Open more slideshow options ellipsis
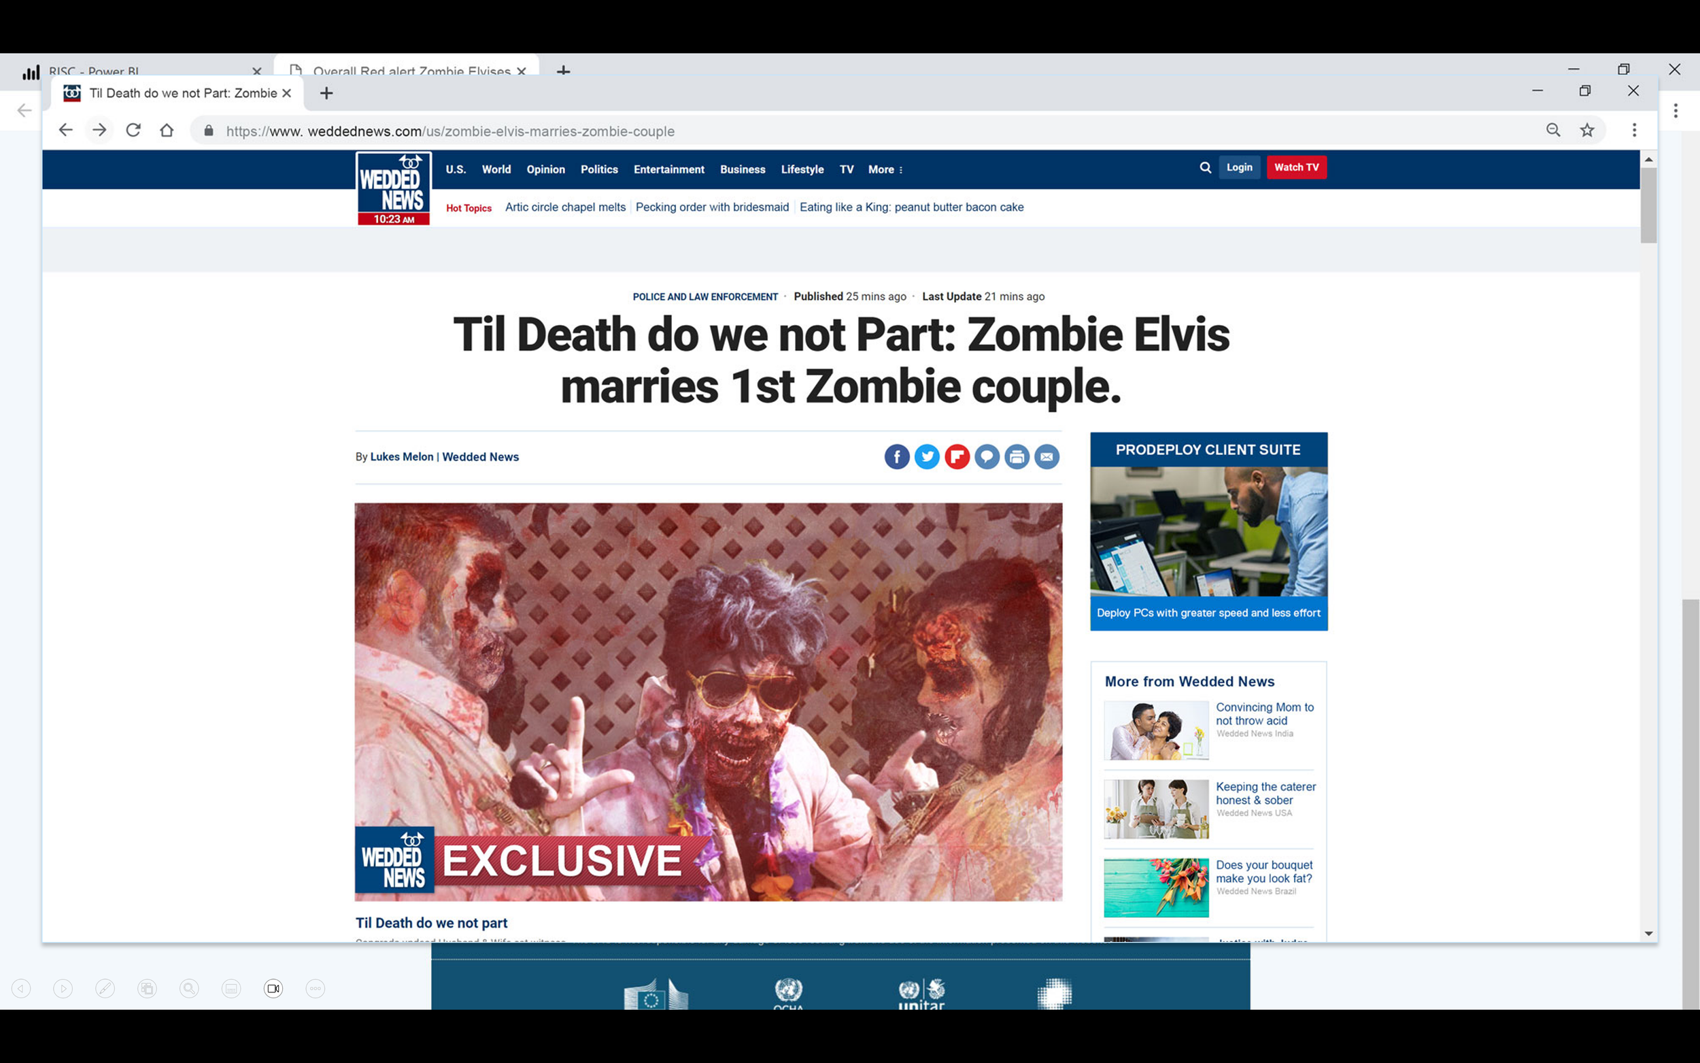Viewport: 1700px width, 1063px height. point(316,988)
